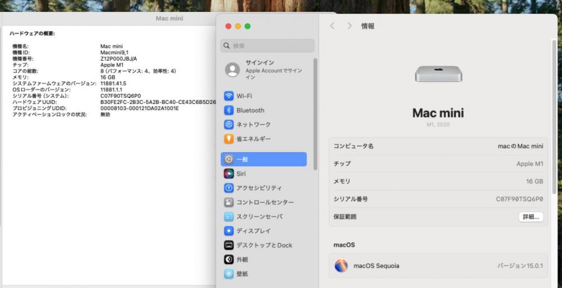The height and width of the screenshot is (288, 562).
Task: Select Bluetooth label in sidebar
Action: coord(250,111)
